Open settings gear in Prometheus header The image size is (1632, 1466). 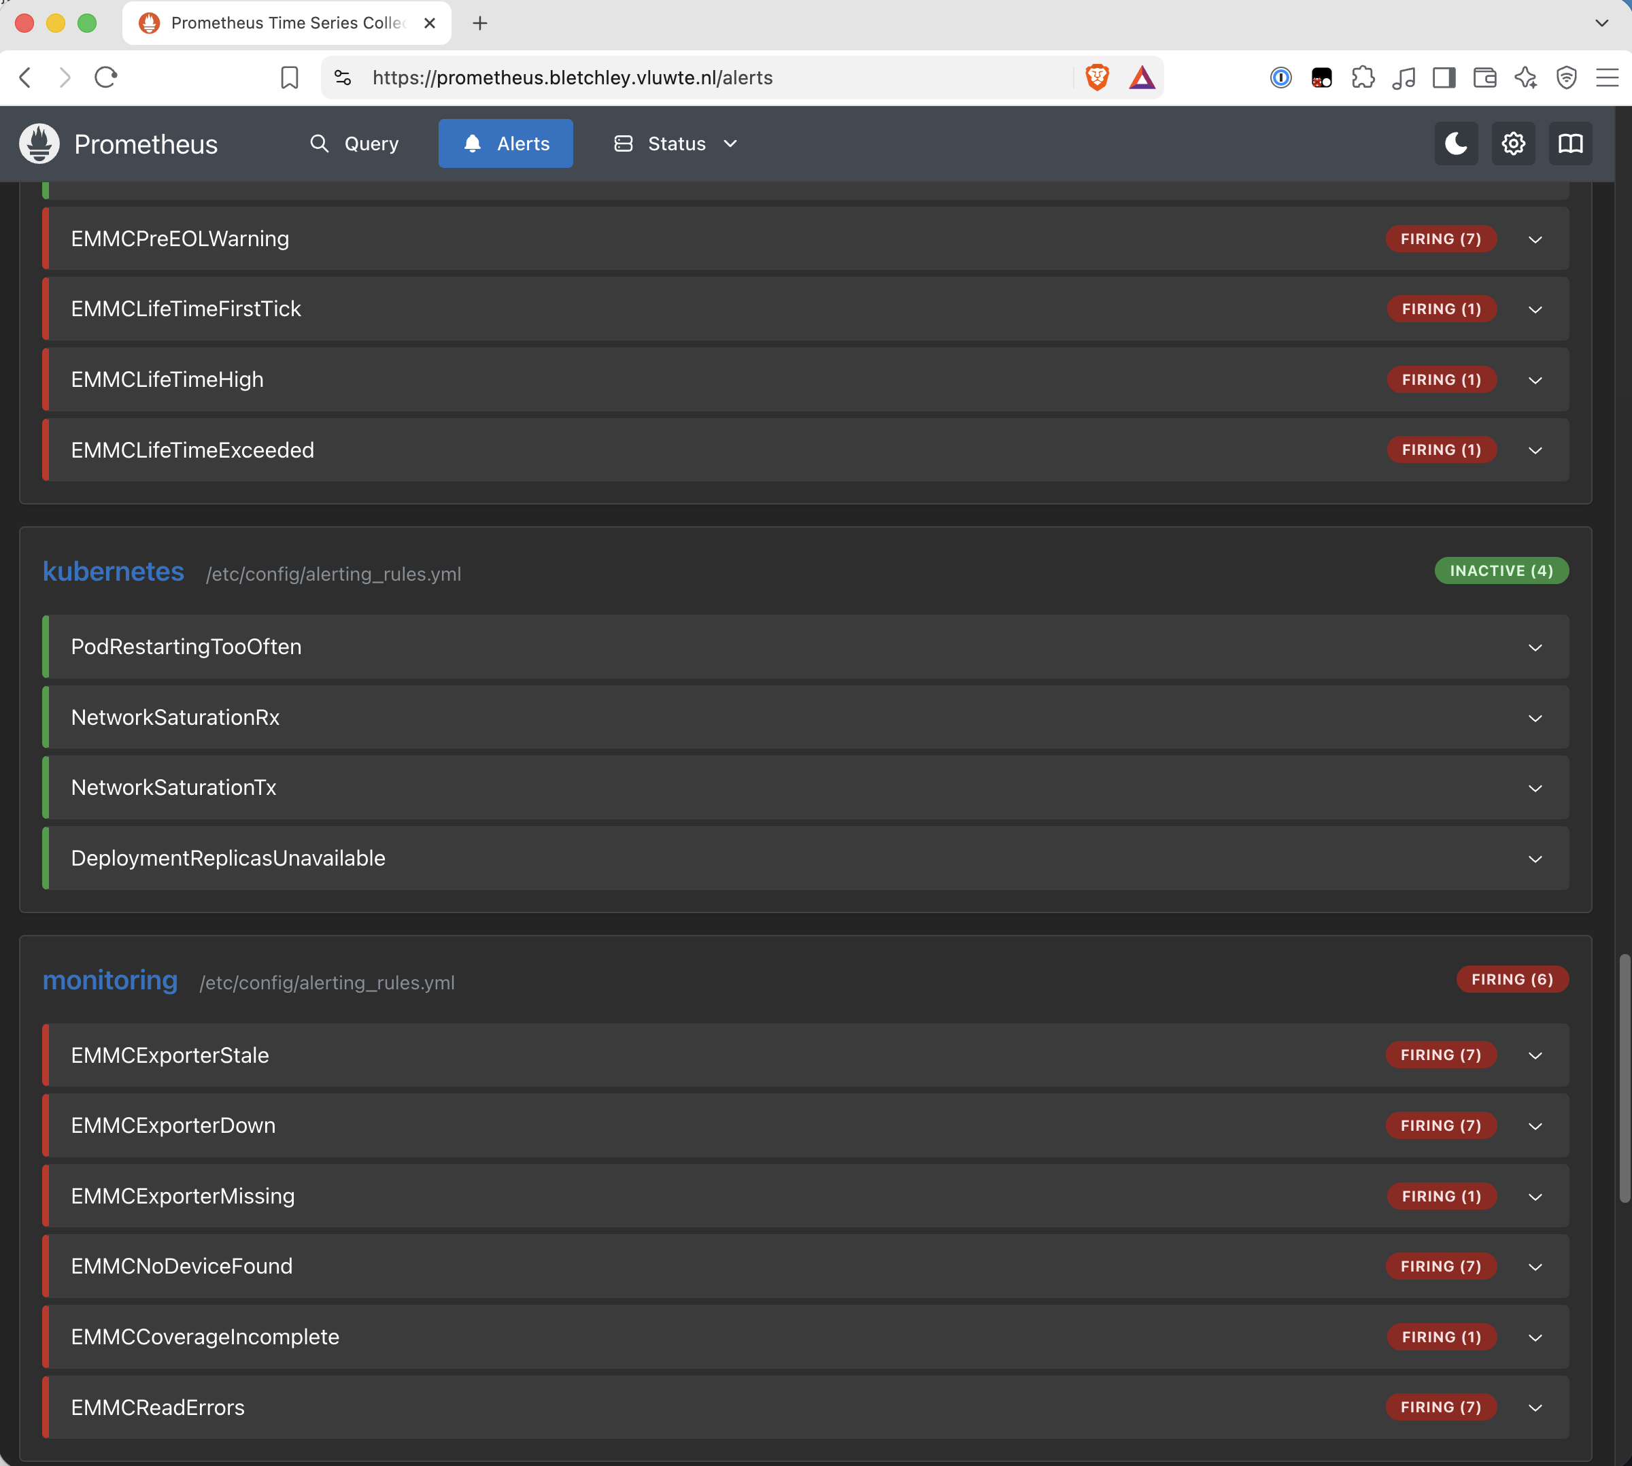[1513, 143]
